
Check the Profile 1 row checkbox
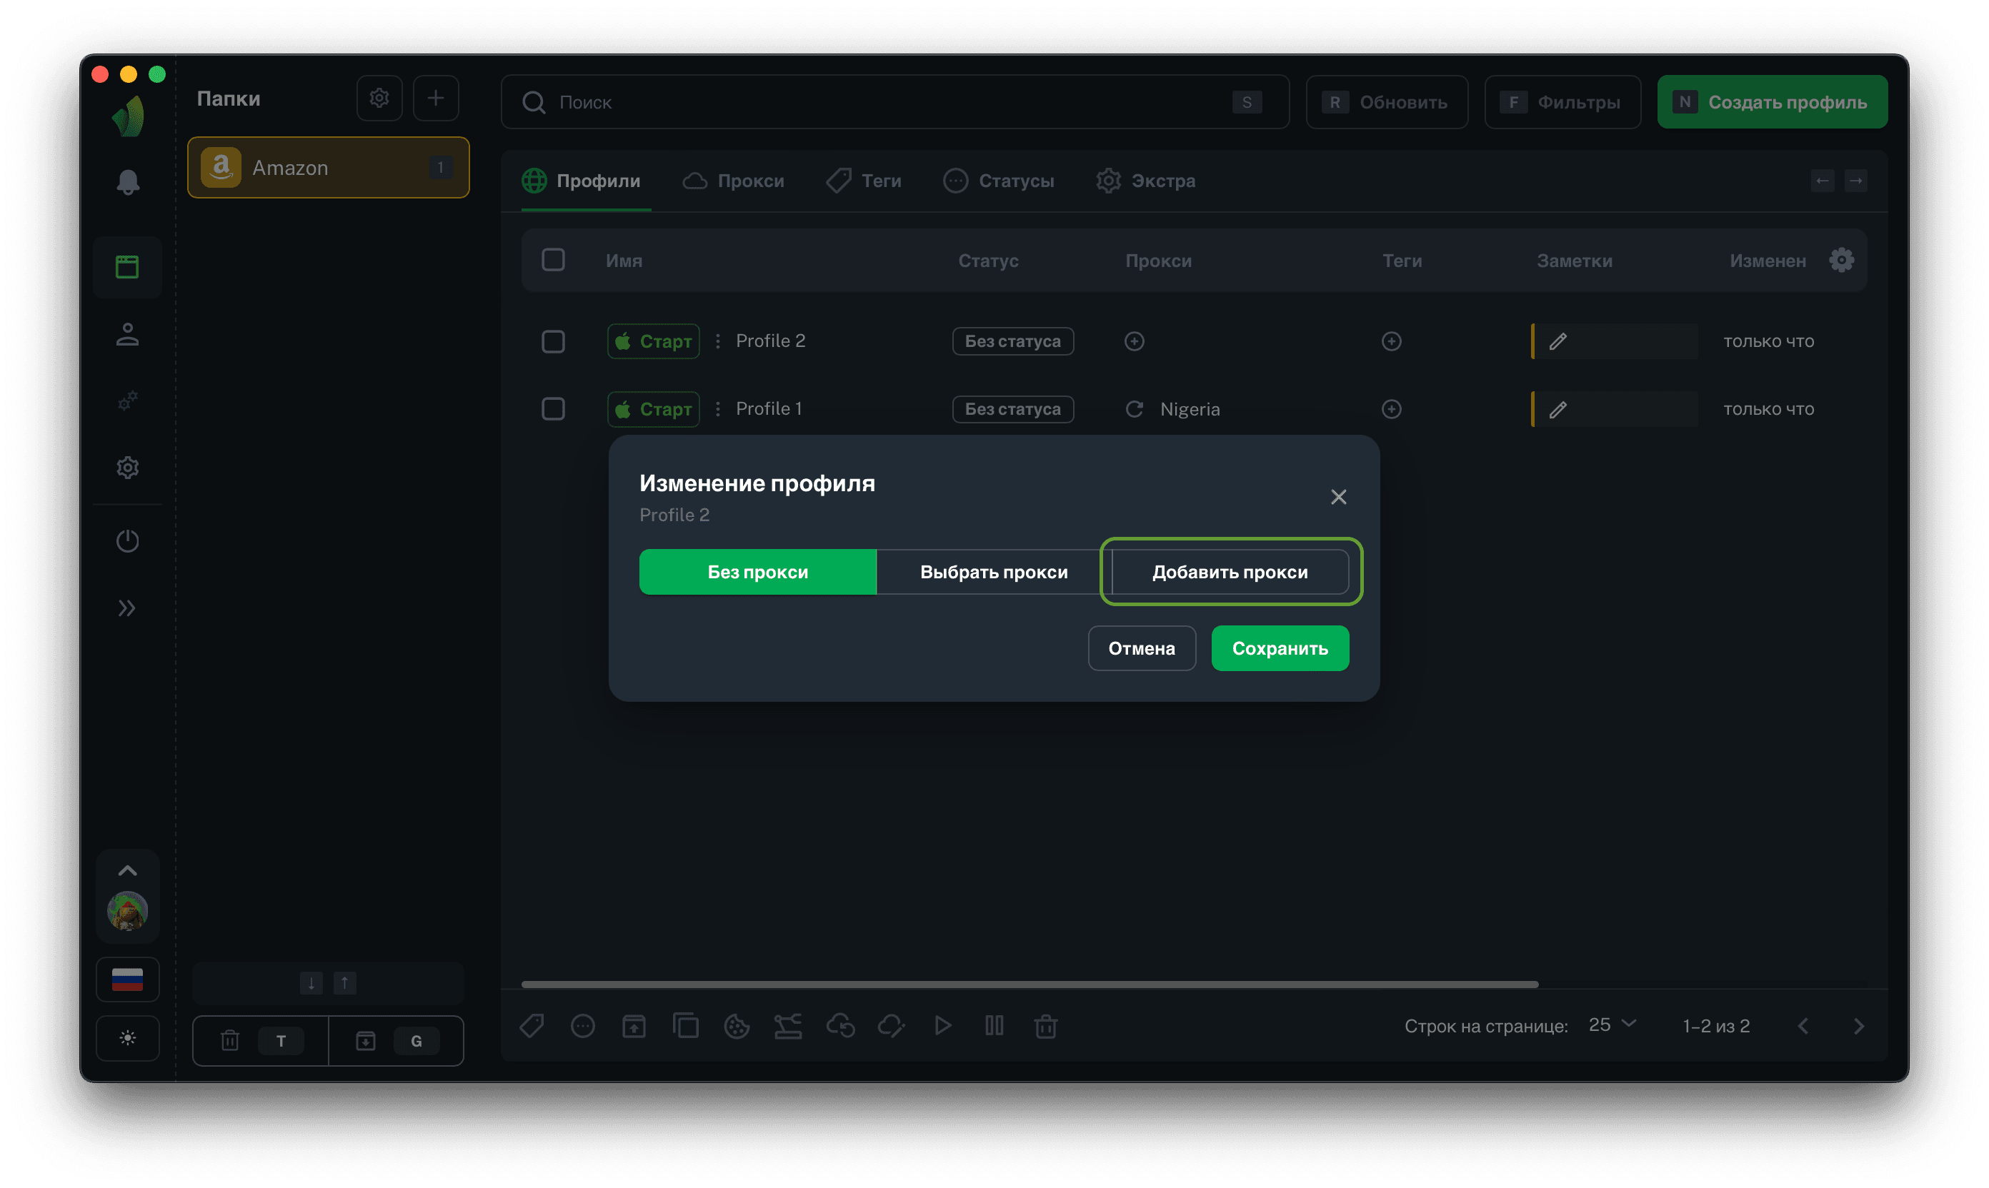(553, 409)
